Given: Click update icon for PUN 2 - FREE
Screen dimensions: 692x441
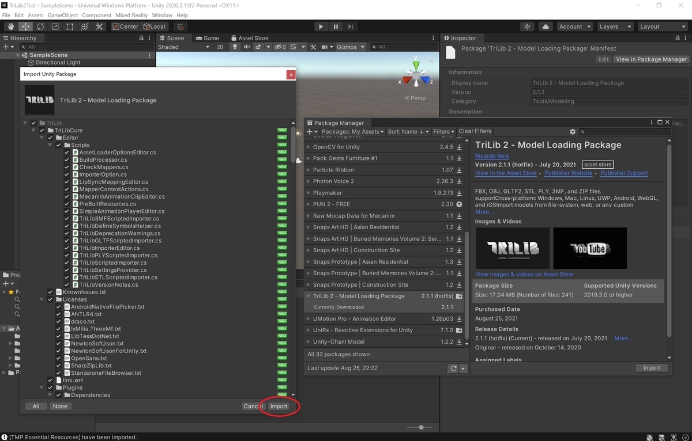Looking at the screenshot, I should click(x=459, y=204).
